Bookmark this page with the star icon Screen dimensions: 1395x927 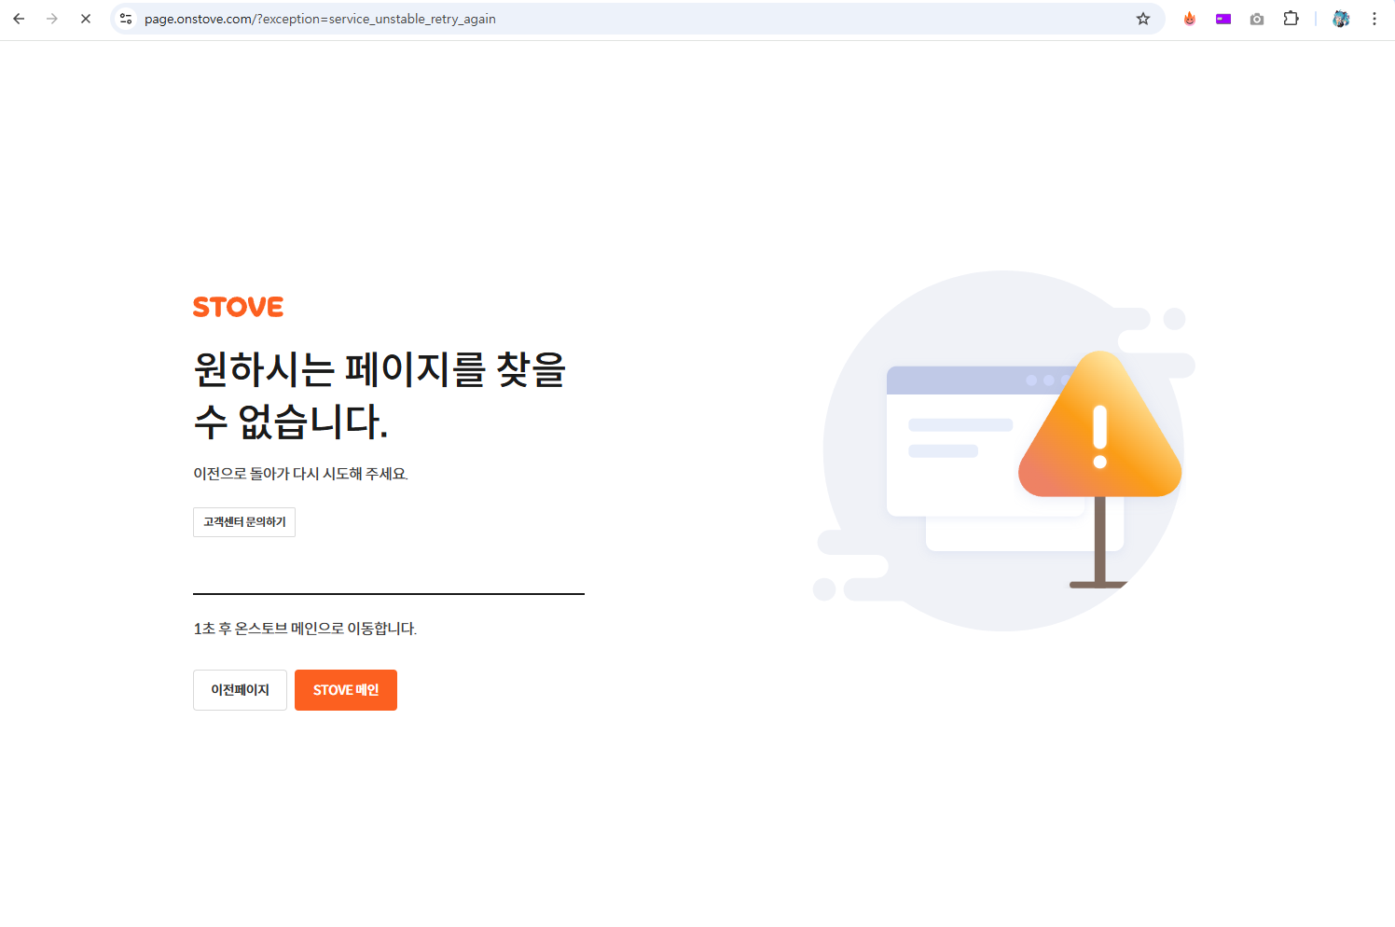tap(1143, 19)
